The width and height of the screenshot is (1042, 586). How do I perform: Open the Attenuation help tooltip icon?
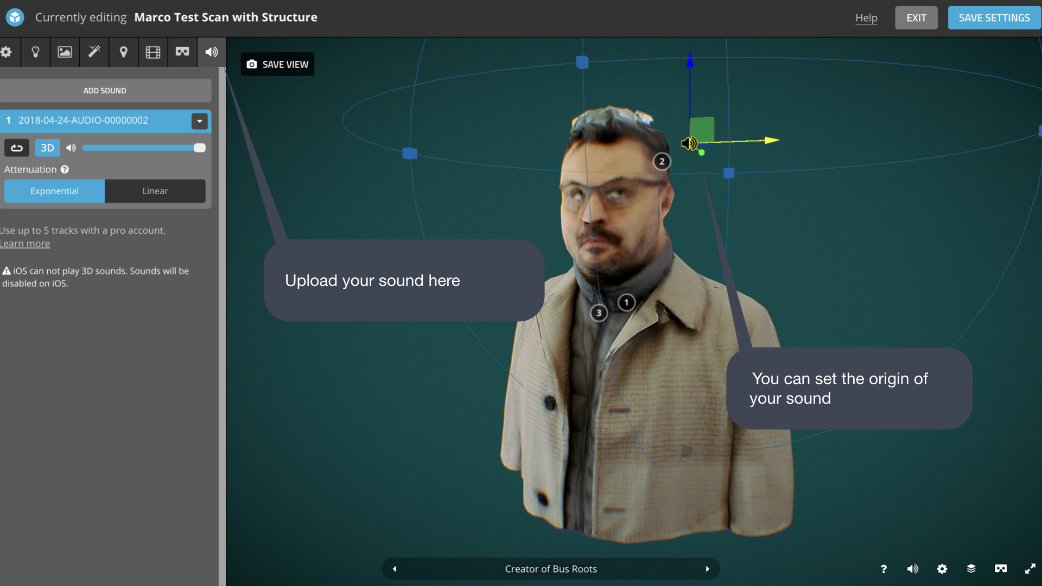click(x=65, y=169)
